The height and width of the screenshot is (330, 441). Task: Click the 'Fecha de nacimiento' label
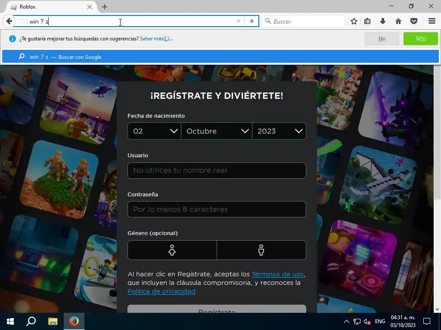pyautogui.click(x=156, y=116)
